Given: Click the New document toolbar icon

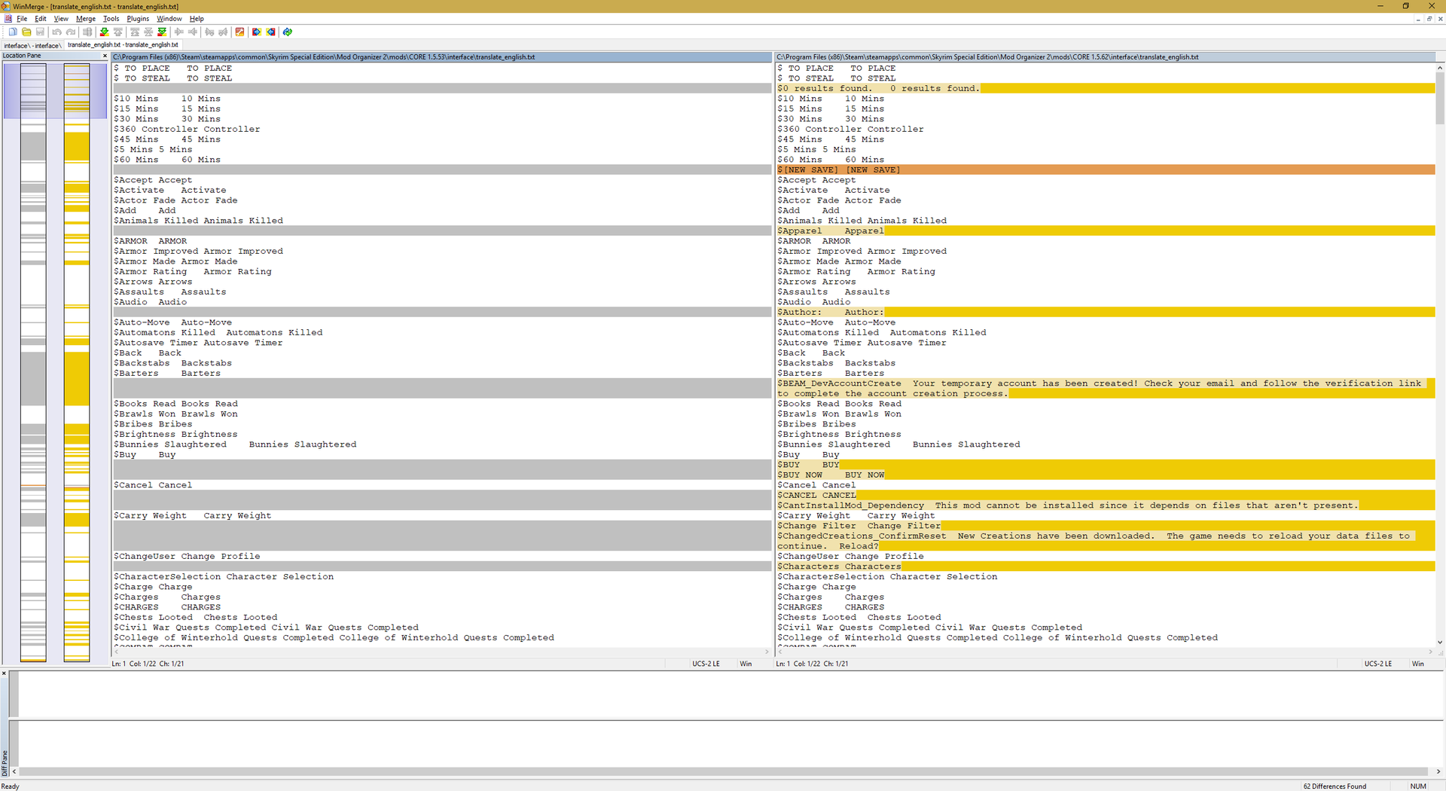Looking at the screenshot, I should 13,32.
